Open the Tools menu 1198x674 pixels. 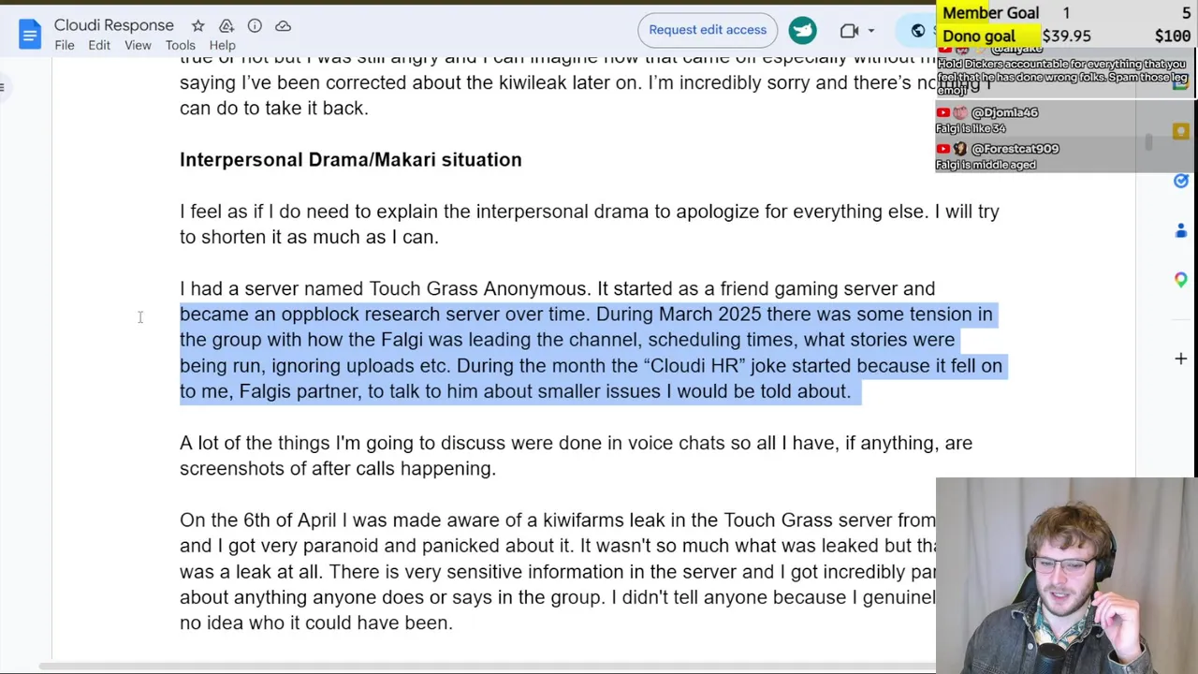pyautogui.click(x=180, y=45)
